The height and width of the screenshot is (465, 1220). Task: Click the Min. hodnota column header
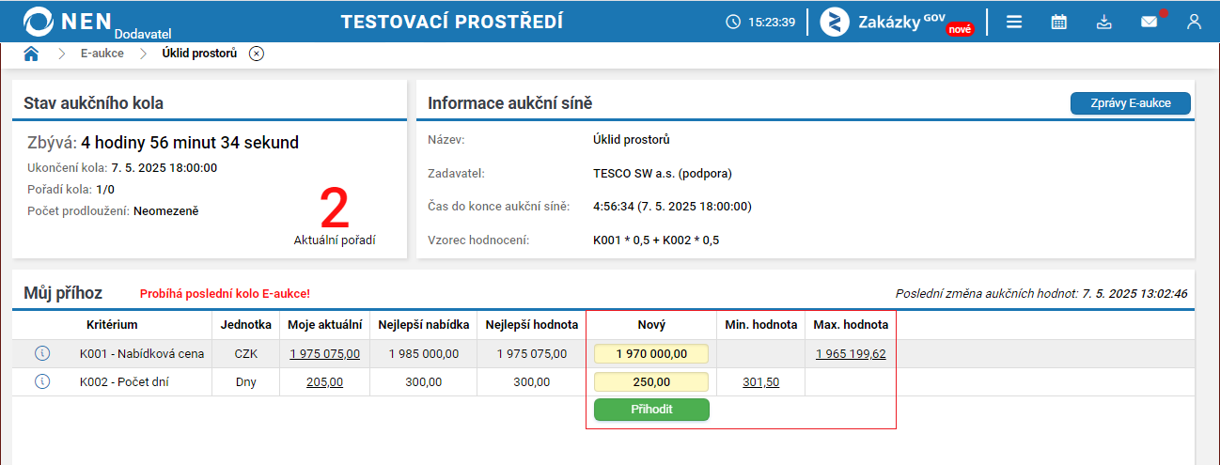[x=760, y=325]
